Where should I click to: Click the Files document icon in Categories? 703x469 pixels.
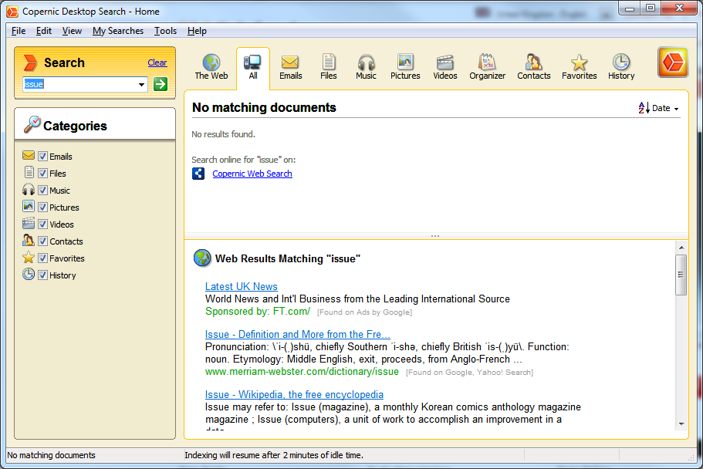(x=29, y=172)
